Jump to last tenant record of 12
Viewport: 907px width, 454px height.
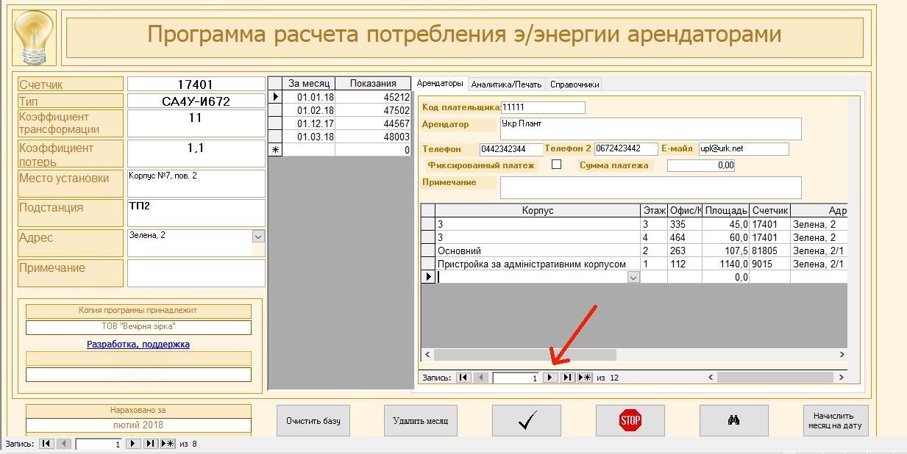pos(567,378)
